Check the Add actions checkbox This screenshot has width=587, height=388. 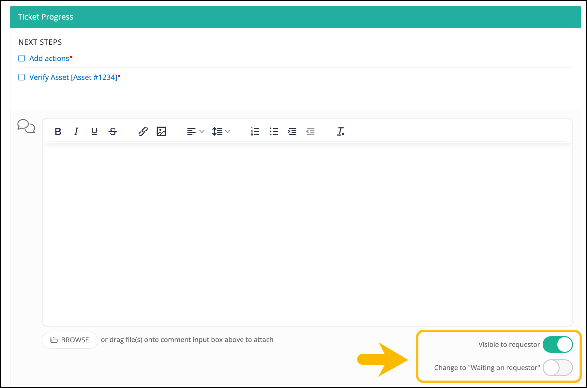[x=22, y=58]
